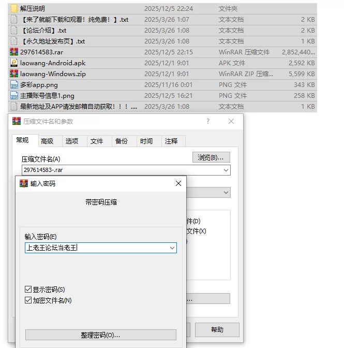Screen dimensions: 344x348
Task: Click date 2025/11/16 0:01 of 多彩app.png
Action: click(x=169, y=85)
